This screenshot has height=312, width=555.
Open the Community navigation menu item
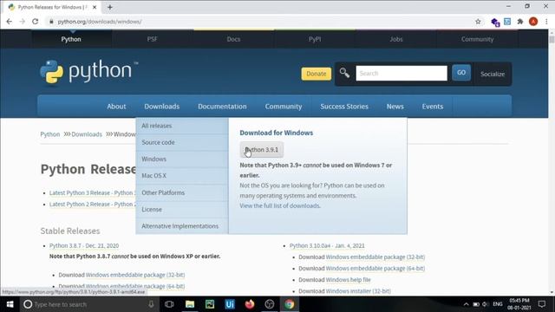pos(284,107)
